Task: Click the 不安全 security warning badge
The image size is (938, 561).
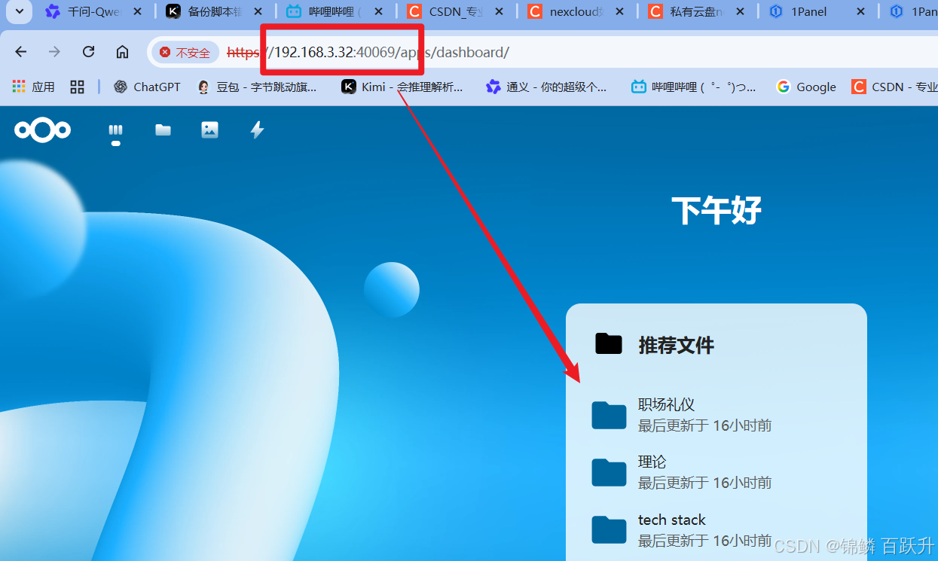Action: (x=185, y=53)
